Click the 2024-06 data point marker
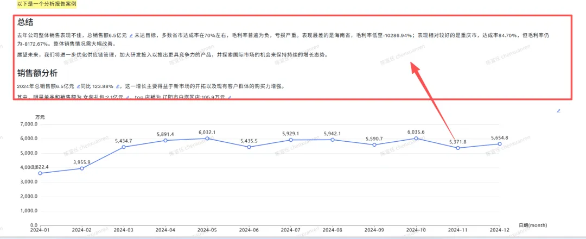The image size is (586, 239). [249, 147]
